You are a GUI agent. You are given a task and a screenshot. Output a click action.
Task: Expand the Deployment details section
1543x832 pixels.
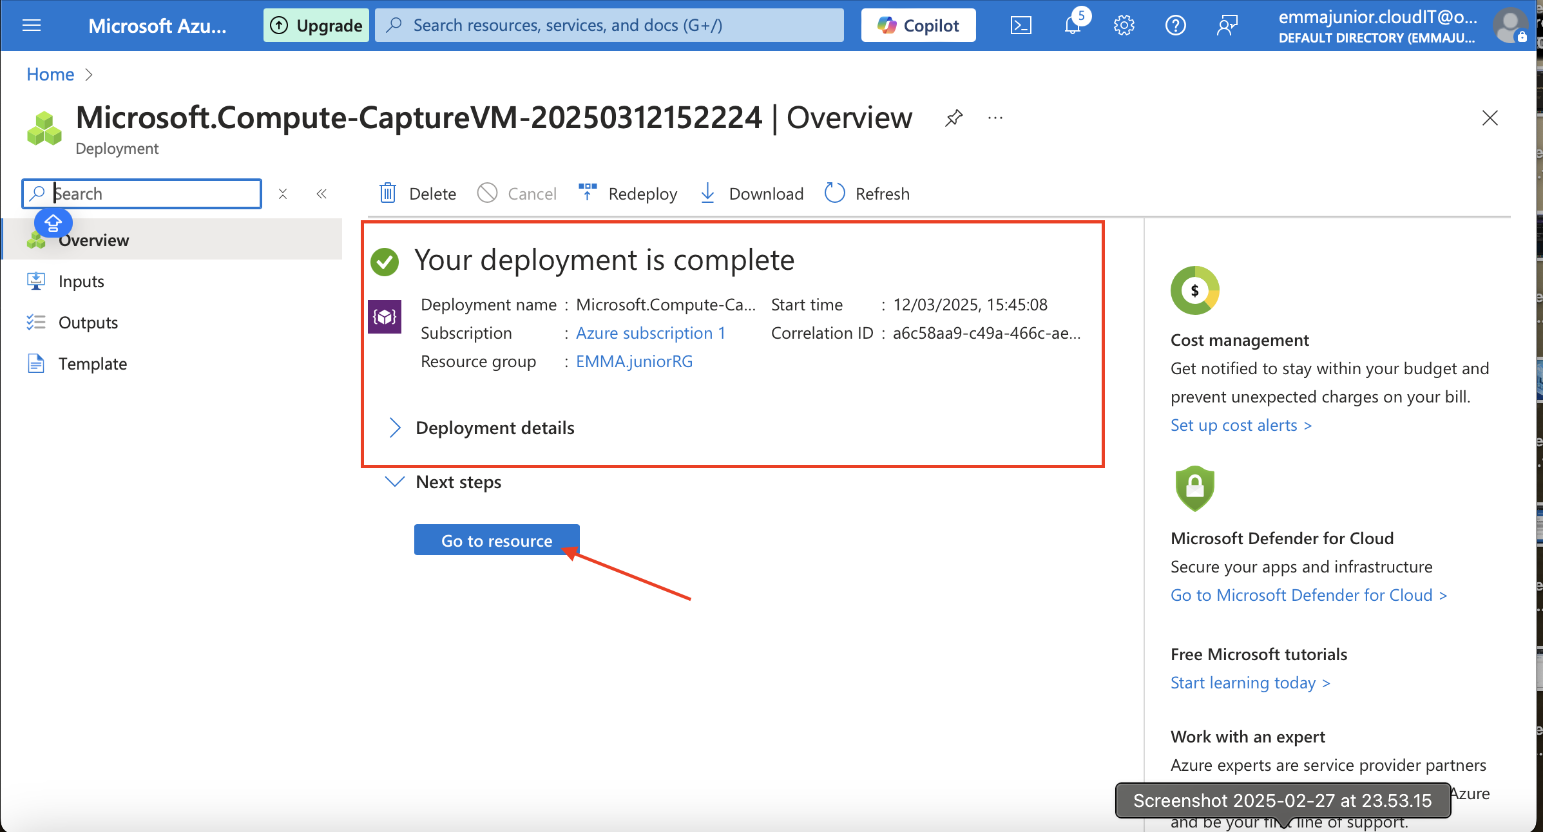[481, 428]
